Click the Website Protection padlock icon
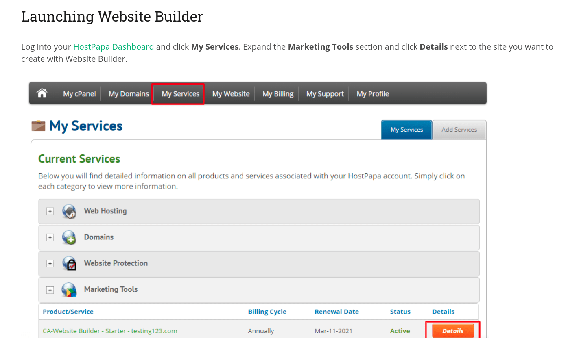 69,263
